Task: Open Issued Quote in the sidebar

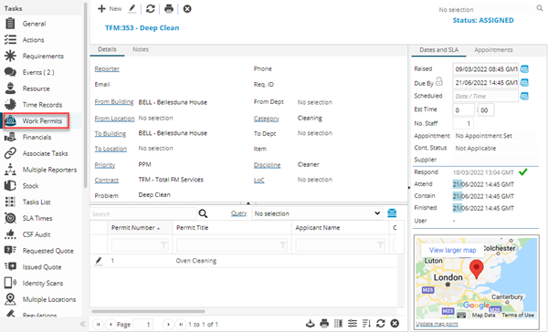Action: click(x=42, y=267)
